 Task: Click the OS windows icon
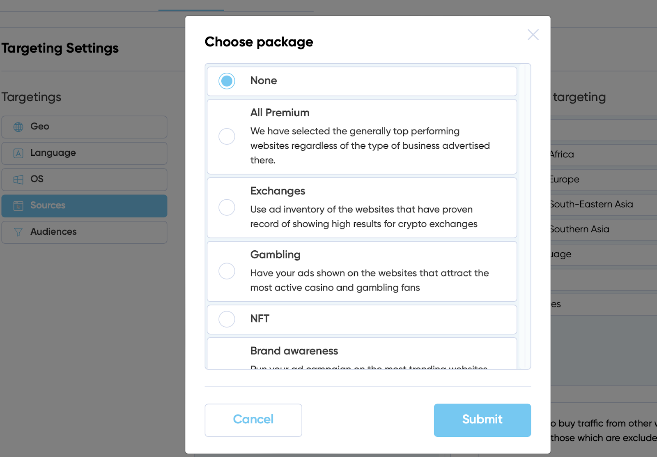[18, 180]
